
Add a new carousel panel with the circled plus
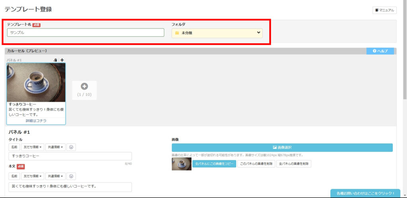coord(84,86)
